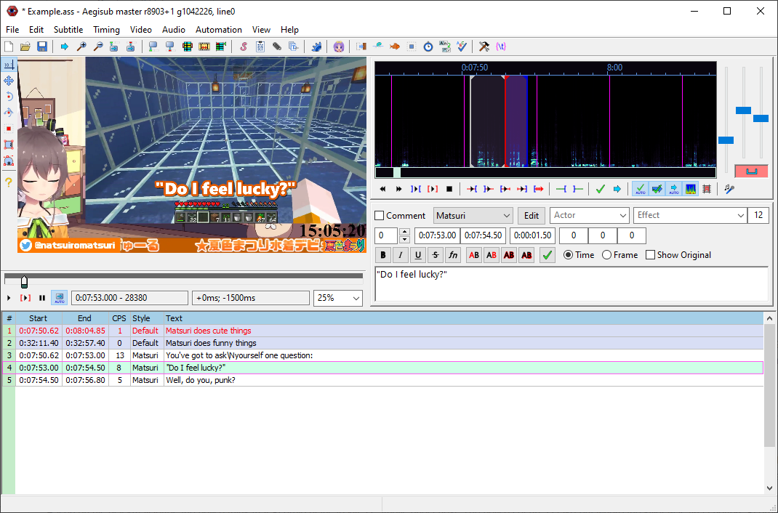Image resolution: width=778 pixels, height=513 pixels.
Task: Choose font with the fn button
Action: 453,255
